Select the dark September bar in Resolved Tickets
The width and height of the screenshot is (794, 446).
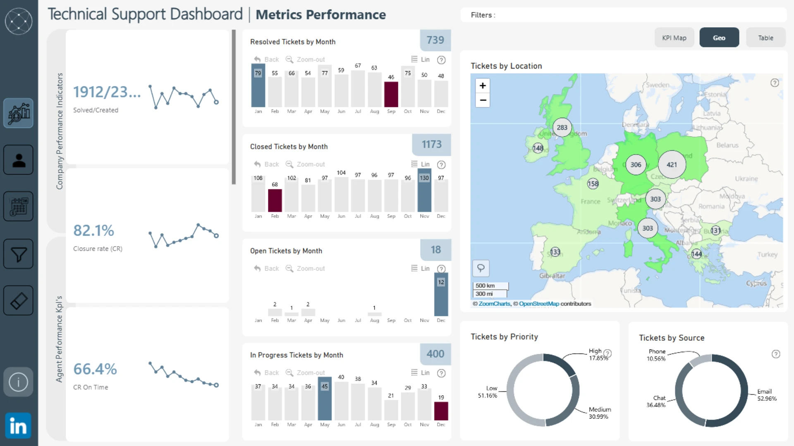(391, 95)
